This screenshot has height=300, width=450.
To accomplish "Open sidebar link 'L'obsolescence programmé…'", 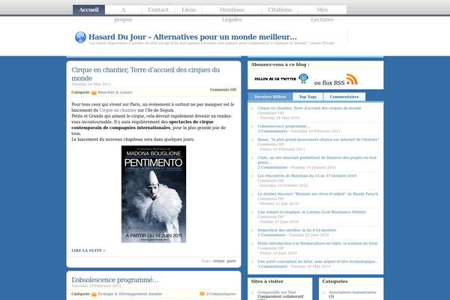I will coord(283,126).
